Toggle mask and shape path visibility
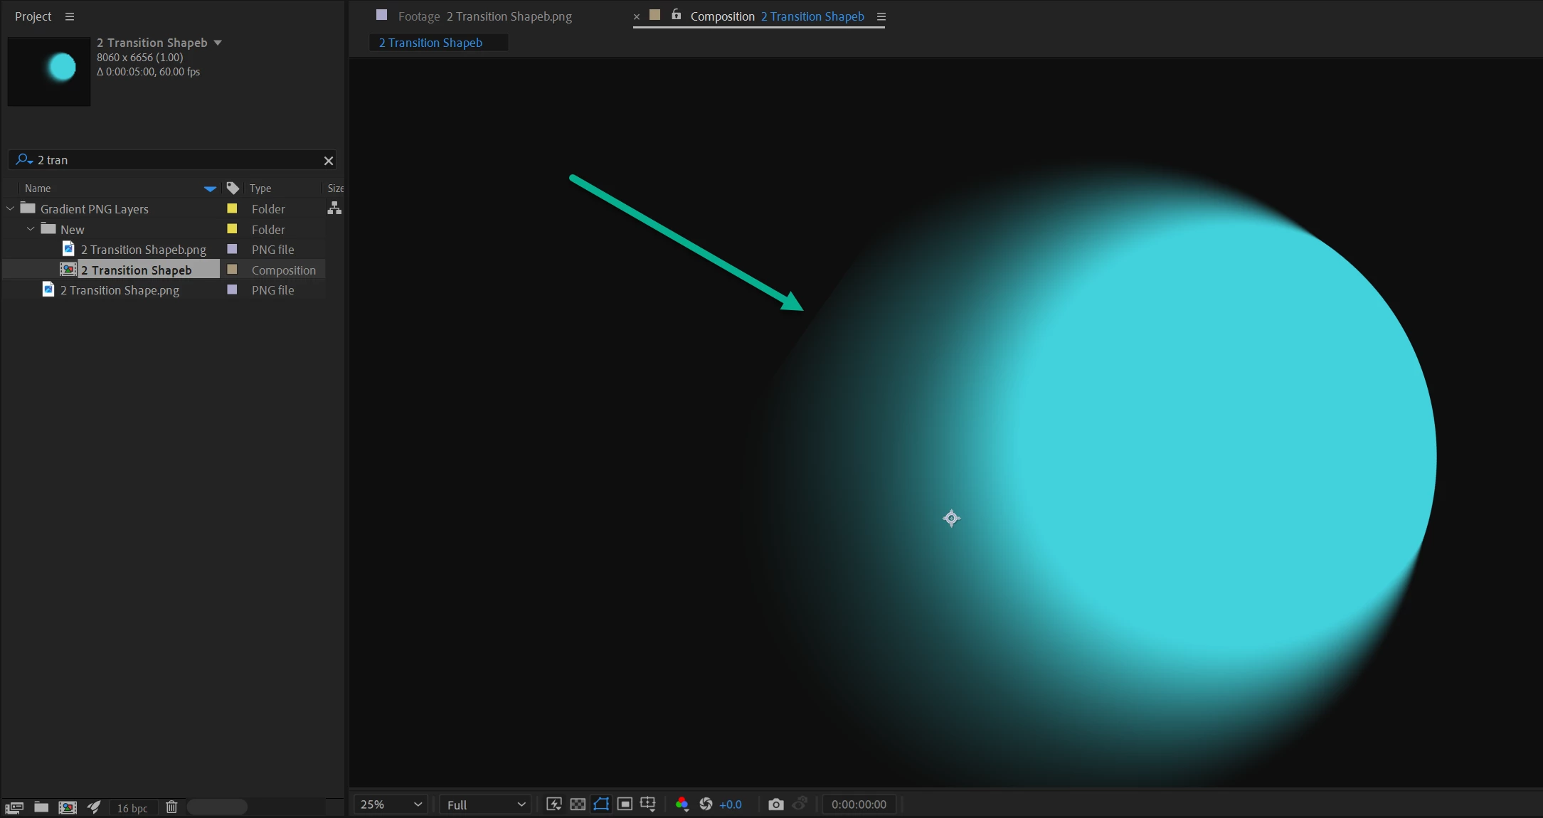This screenshot has height=818, width=1543. 601,804
